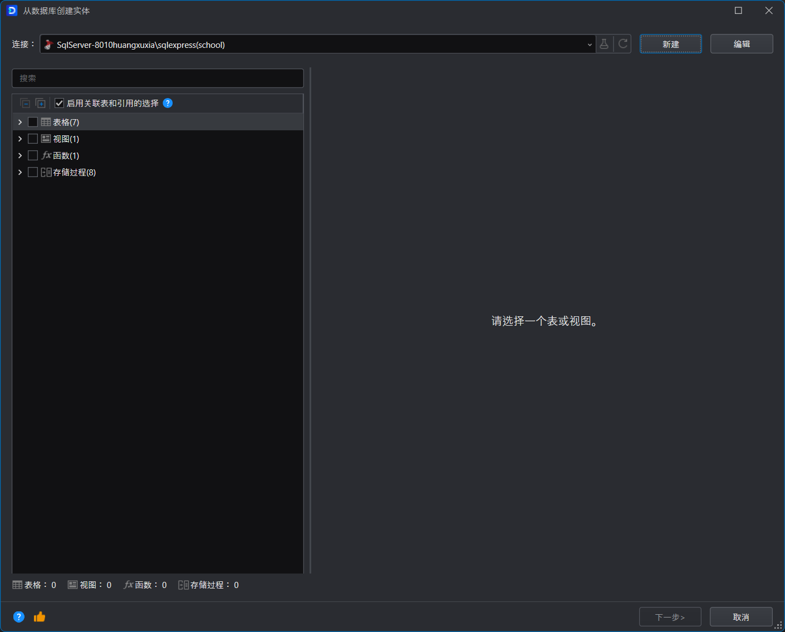The width and height of the screenshot is (785, 632).
Task: Select the 视图(1) tree row label
Action: (66, 139)
